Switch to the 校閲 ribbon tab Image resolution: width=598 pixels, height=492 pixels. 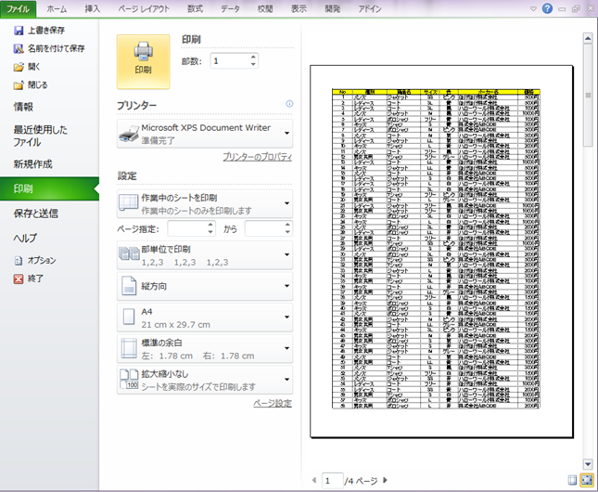click(265, 9)
